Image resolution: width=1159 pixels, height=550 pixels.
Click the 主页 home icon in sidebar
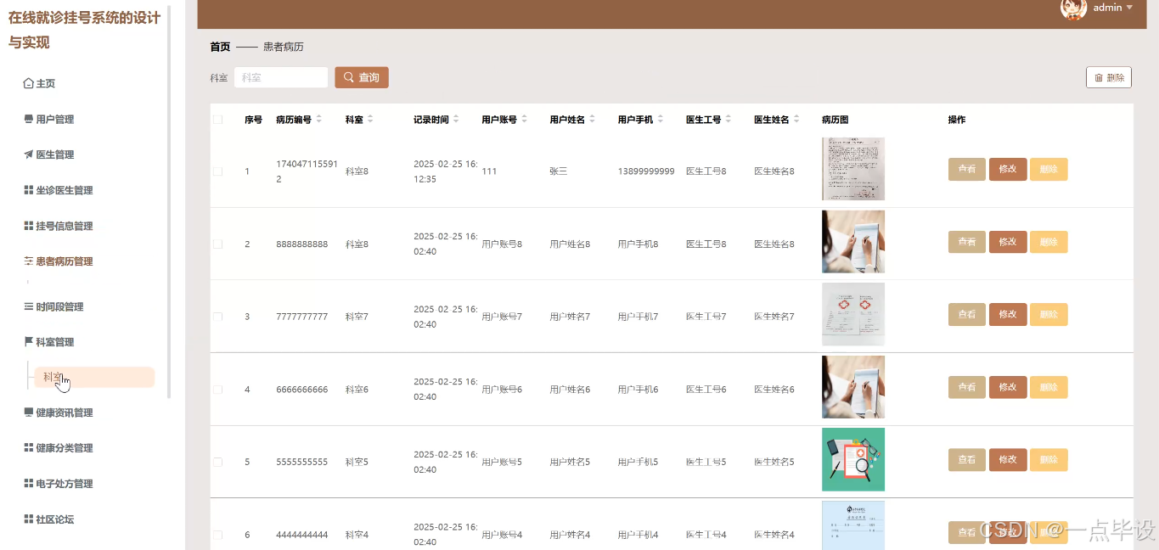29,82
